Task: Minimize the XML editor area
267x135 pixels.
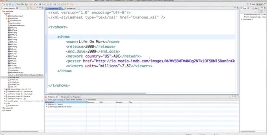Action: (235, 8)
